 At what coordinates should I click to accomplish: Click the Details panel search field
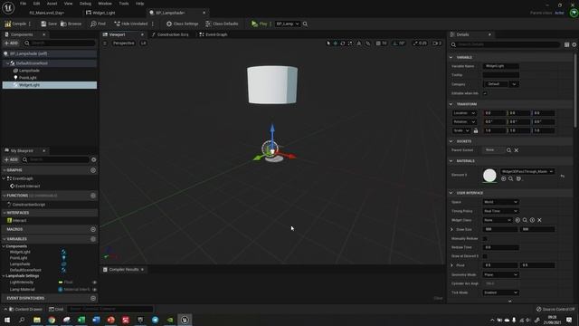pos(506,44)
